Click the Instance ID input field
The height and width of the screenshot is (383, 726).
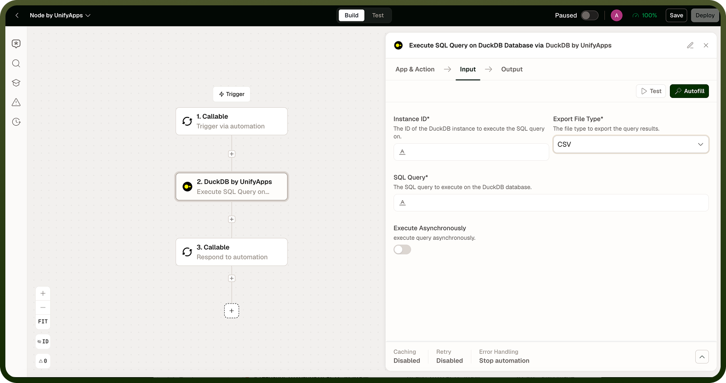pos(471,152)
